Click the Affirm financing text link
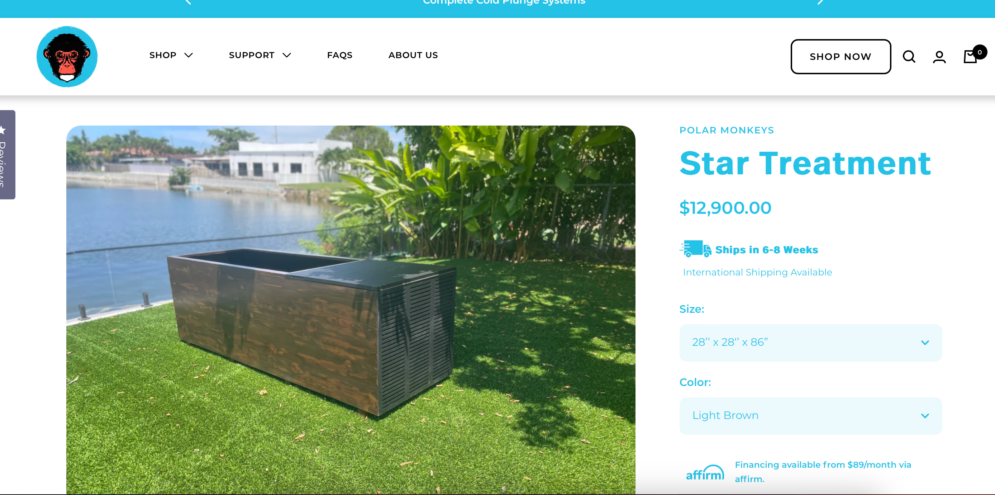The width and height of the screenshot is (995, 495). 823,472
